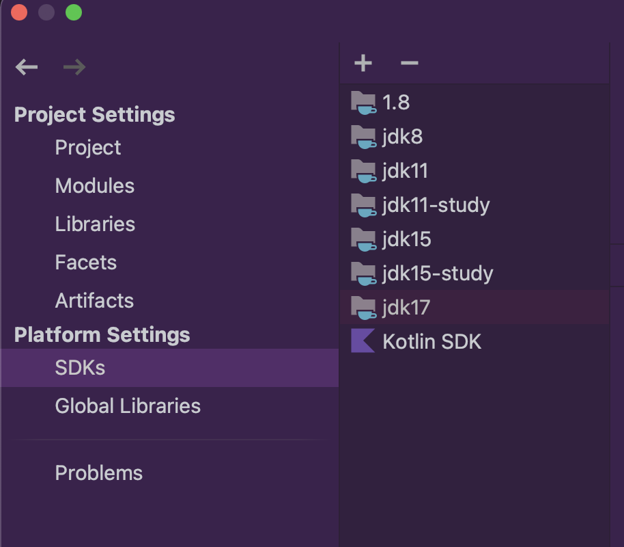Click the 1.8 JDK folder icon
The width and height of the screenshot is (624, 547).
[364, 103]
